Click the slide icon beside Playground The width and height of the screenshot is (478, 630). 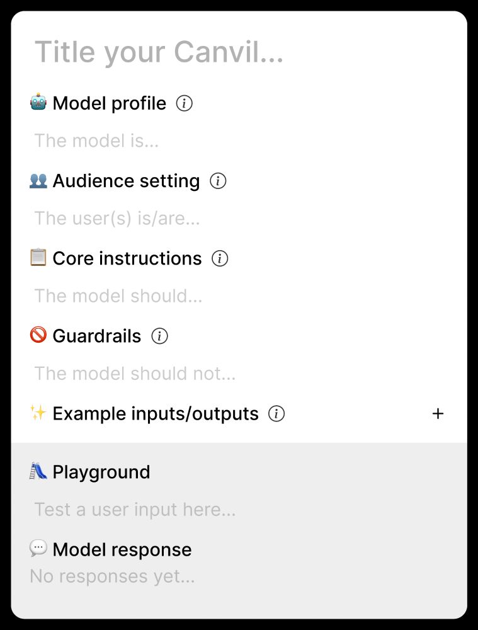click(x=38, y=471)
